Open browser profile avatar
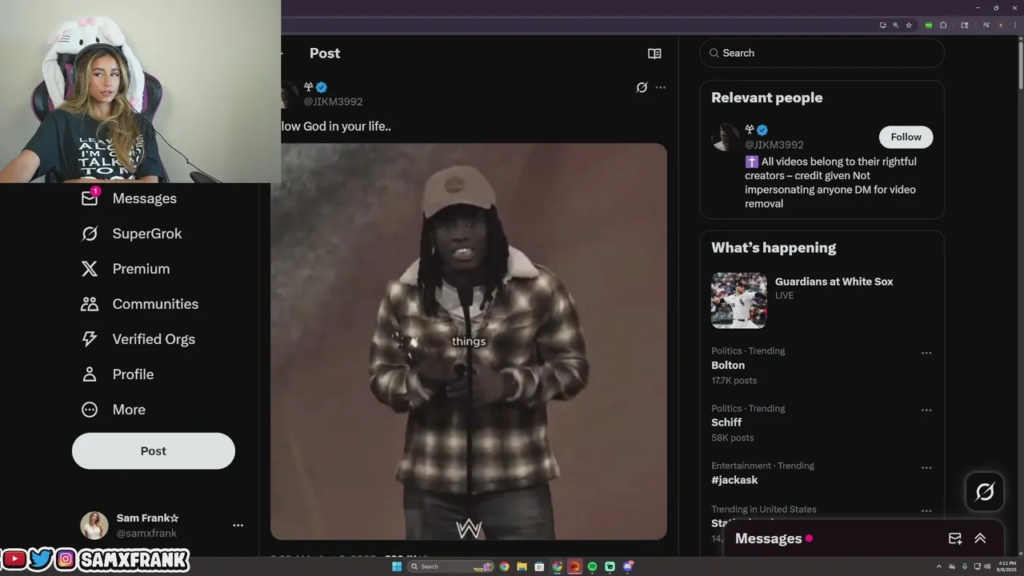 [1001, 25]
